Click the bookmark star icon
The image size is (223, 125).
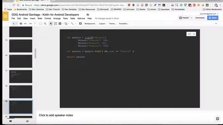(151, 5)
